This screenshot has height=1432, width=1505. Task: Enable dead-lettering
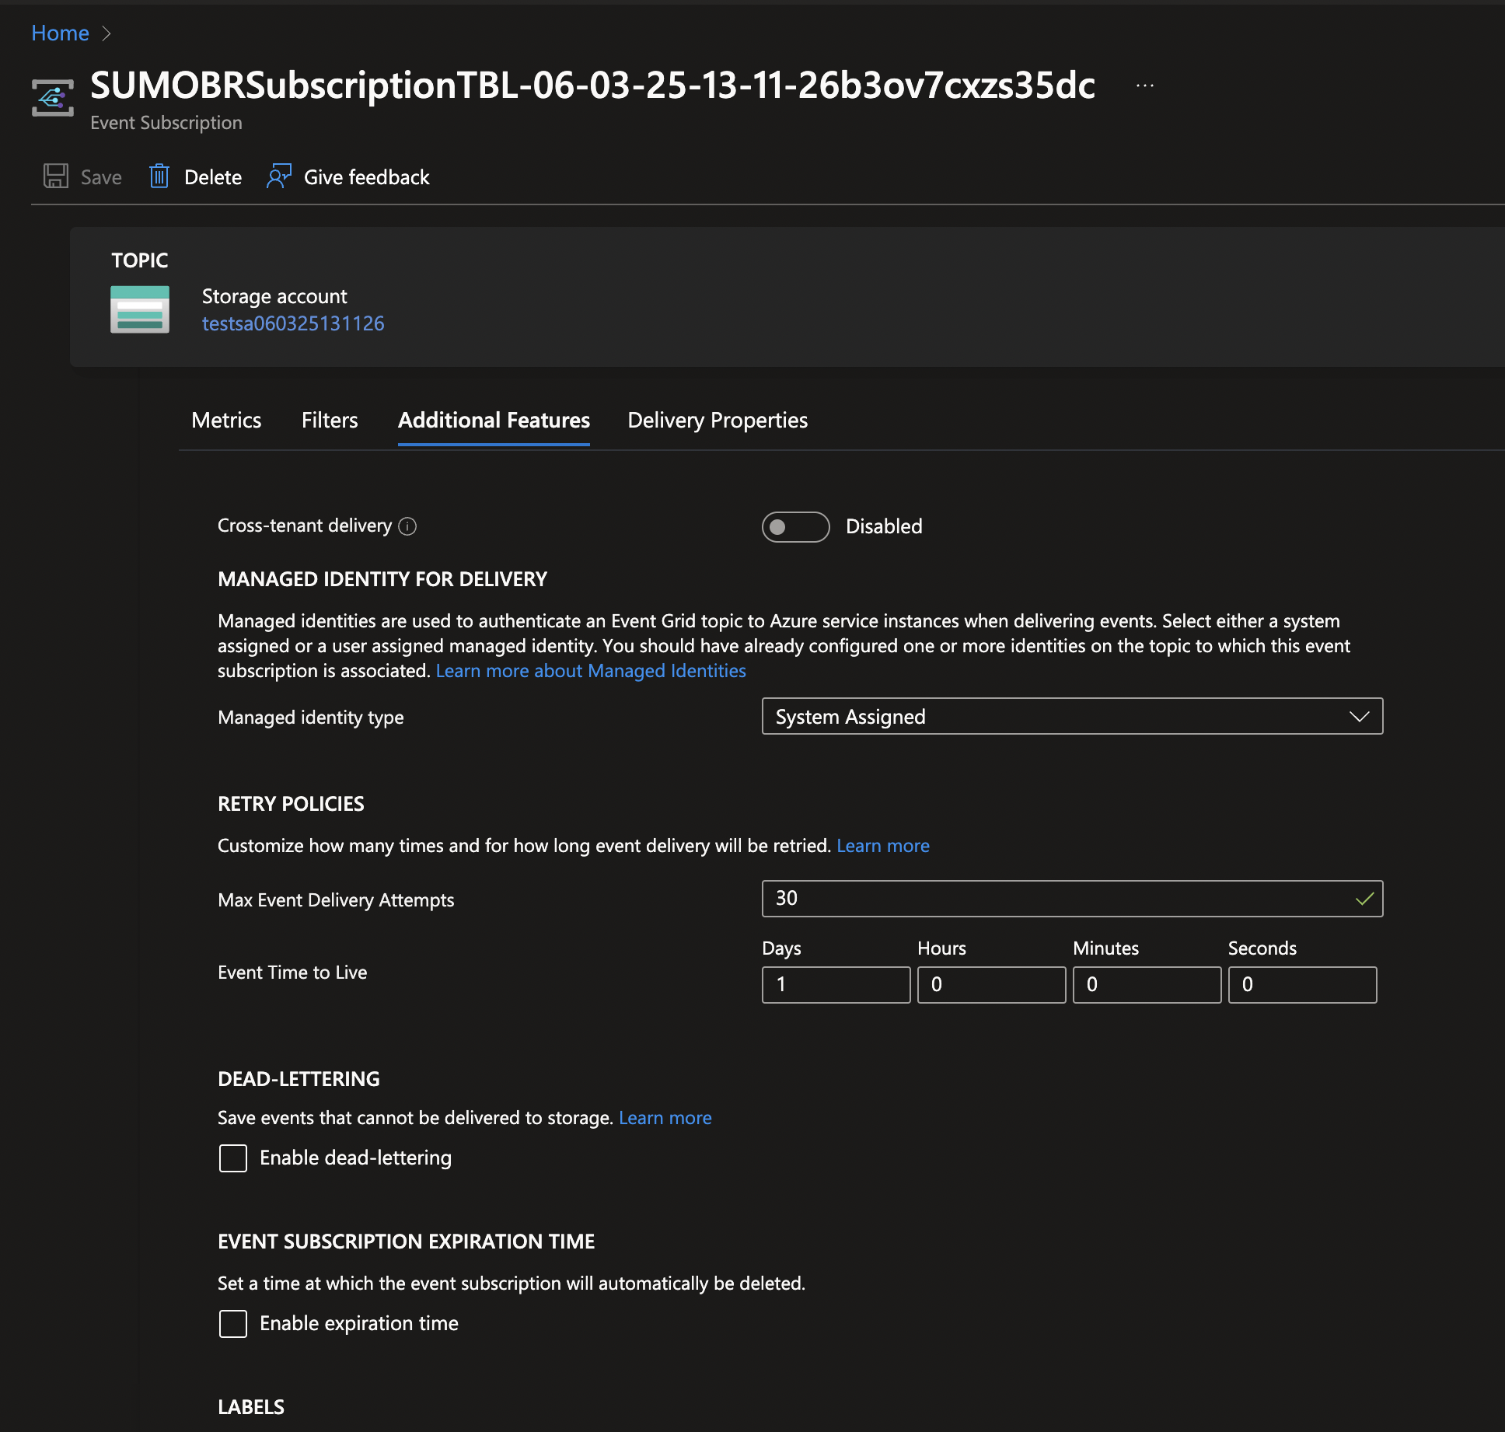(x=232, y=1158)
